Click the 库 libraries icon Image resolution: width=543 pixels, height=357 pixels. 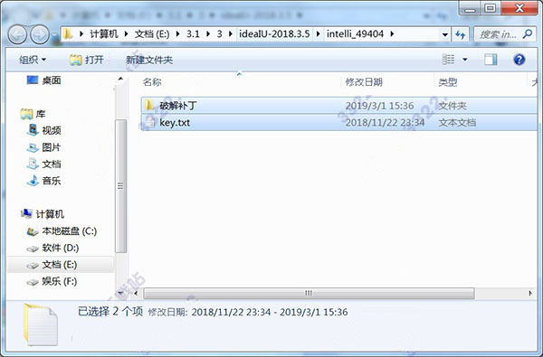(x=26, y=114)
